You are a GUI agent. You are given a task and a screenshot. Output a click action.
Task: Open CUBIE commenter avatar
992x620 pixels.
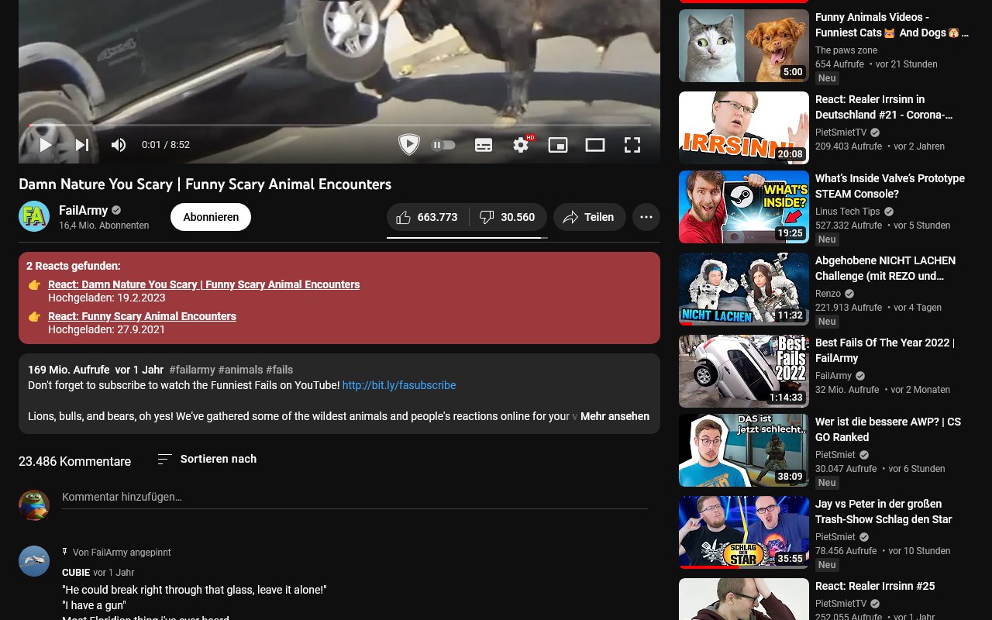34,561
